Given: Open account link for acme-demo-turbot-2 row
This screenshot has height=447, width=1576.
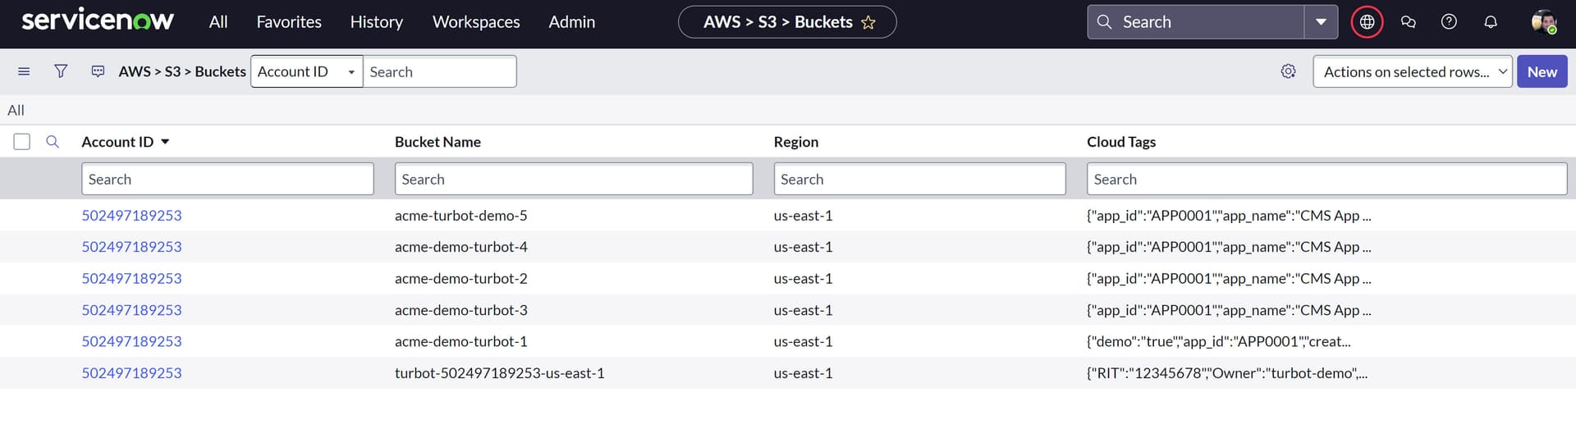Looking at the screenshot, I should [x=131, y=279].
